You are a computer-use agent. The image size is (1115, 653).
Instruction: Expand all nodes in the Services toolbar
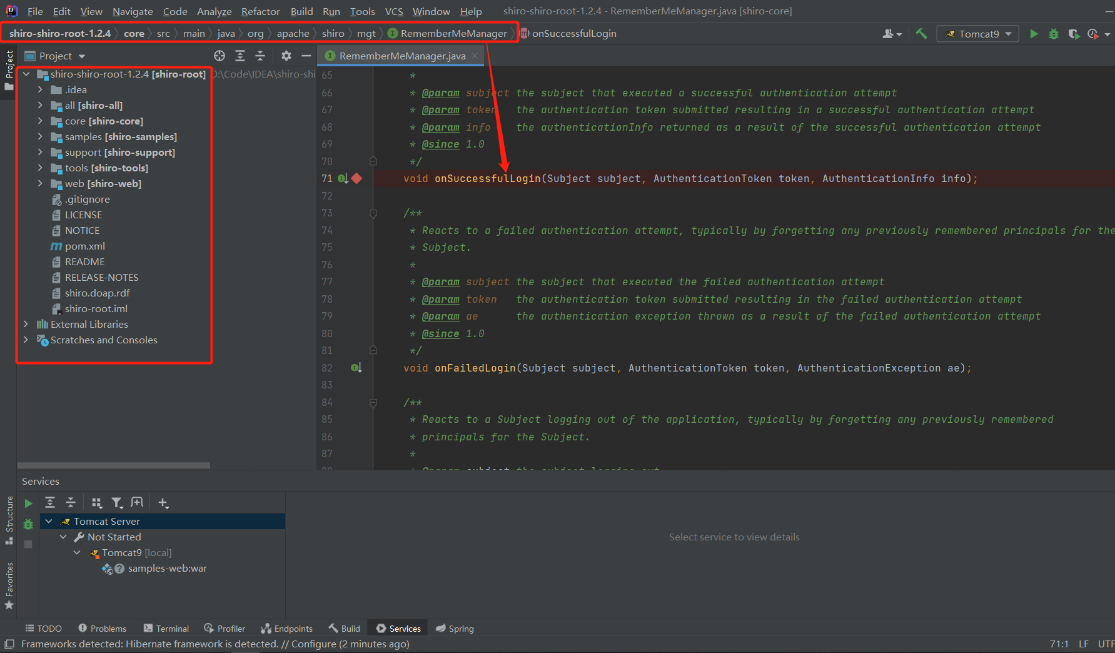50,502
